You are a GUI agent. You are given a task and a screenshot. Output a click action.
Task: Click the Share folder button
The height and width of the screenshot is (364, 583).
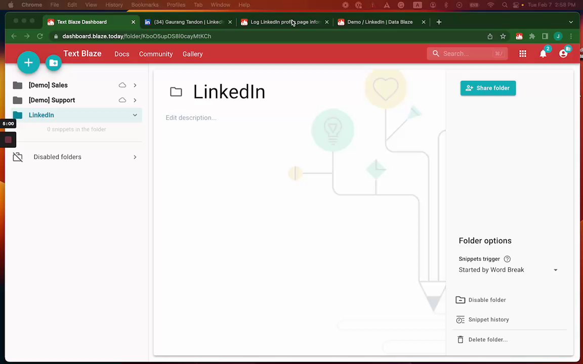[488, 88]
